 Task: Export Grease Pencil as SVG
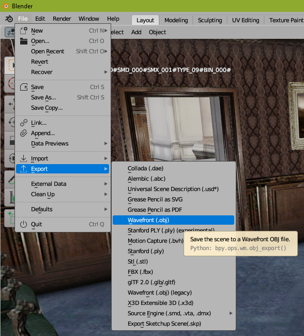click(174, 199)
